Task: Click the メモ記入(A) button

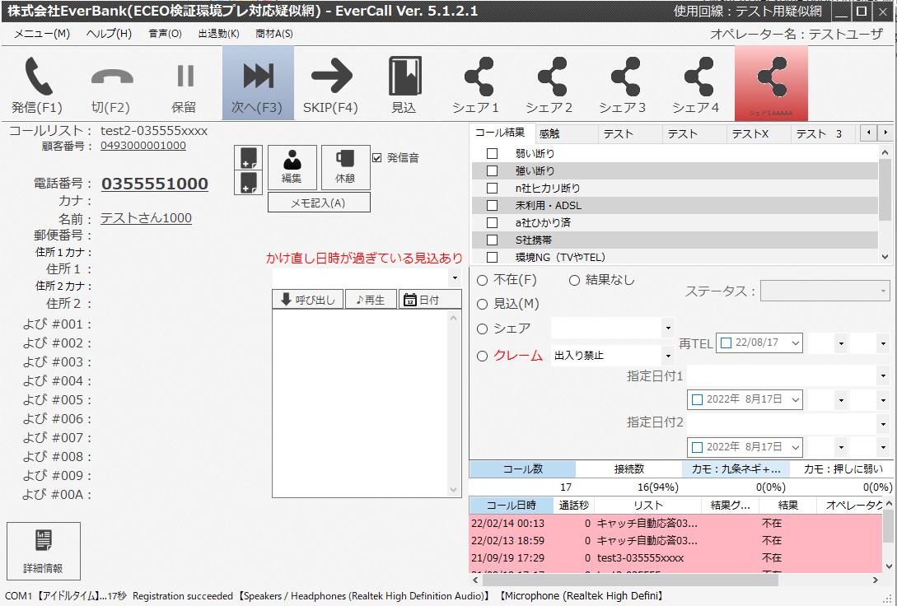Action: pyautogui.click(x=319, y=203)
